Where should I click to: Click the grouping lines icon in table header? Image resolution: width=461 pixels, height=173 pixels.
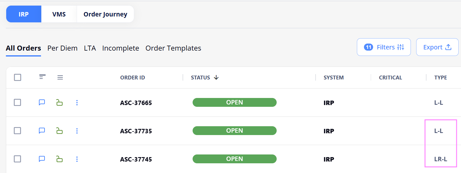[x=42, y=77]
